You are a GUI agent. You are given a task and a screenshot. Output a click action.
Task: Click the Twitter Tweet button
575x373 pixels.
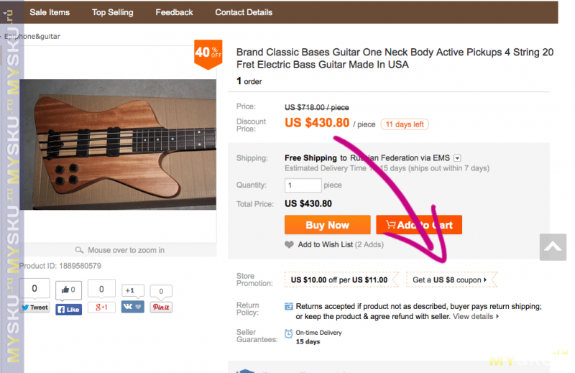[34, 308]
